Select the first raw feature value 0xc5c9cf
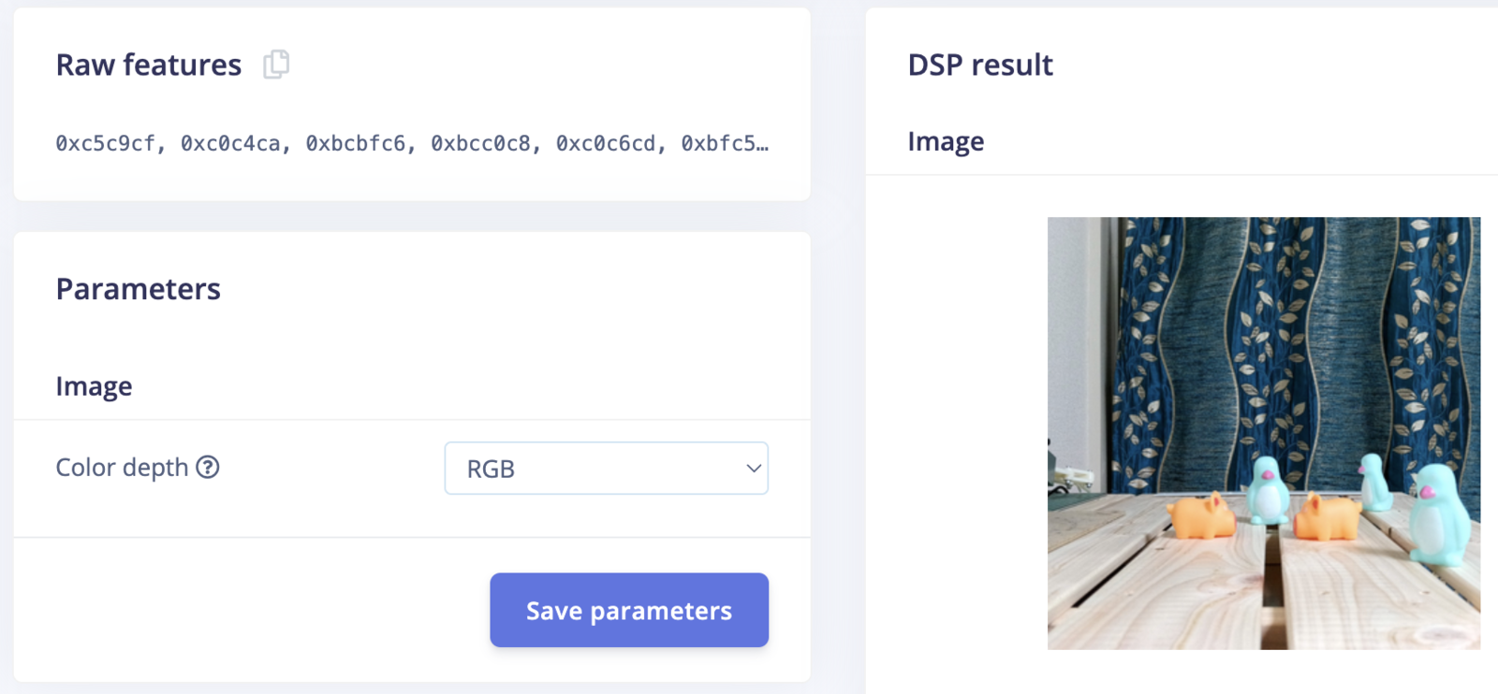The width and height of the screenshot is (1498, 694). tap(105, 143)
